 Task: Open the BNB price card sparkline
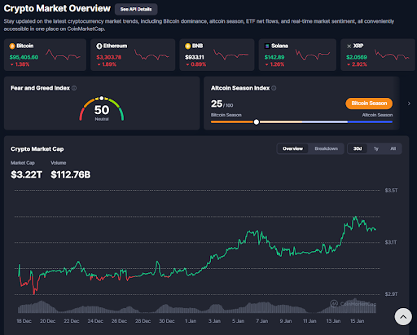tap(230, 55)
